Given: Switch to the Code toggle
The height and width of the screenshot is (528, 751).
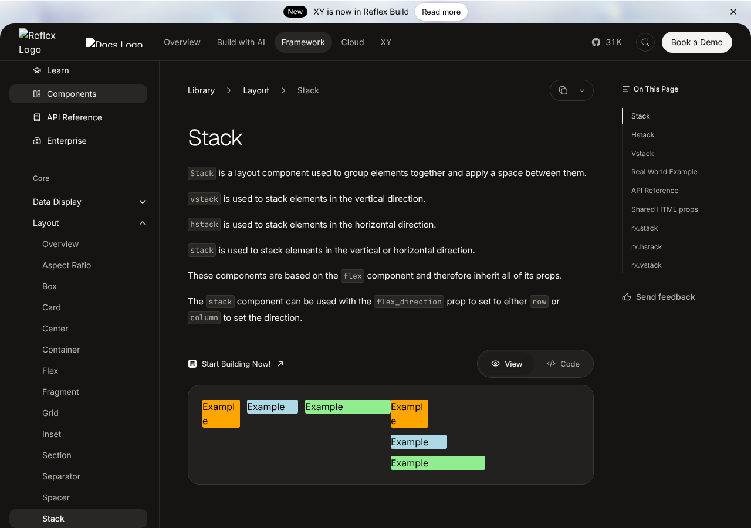Looking at the screenshot, I should coord(563,364).
